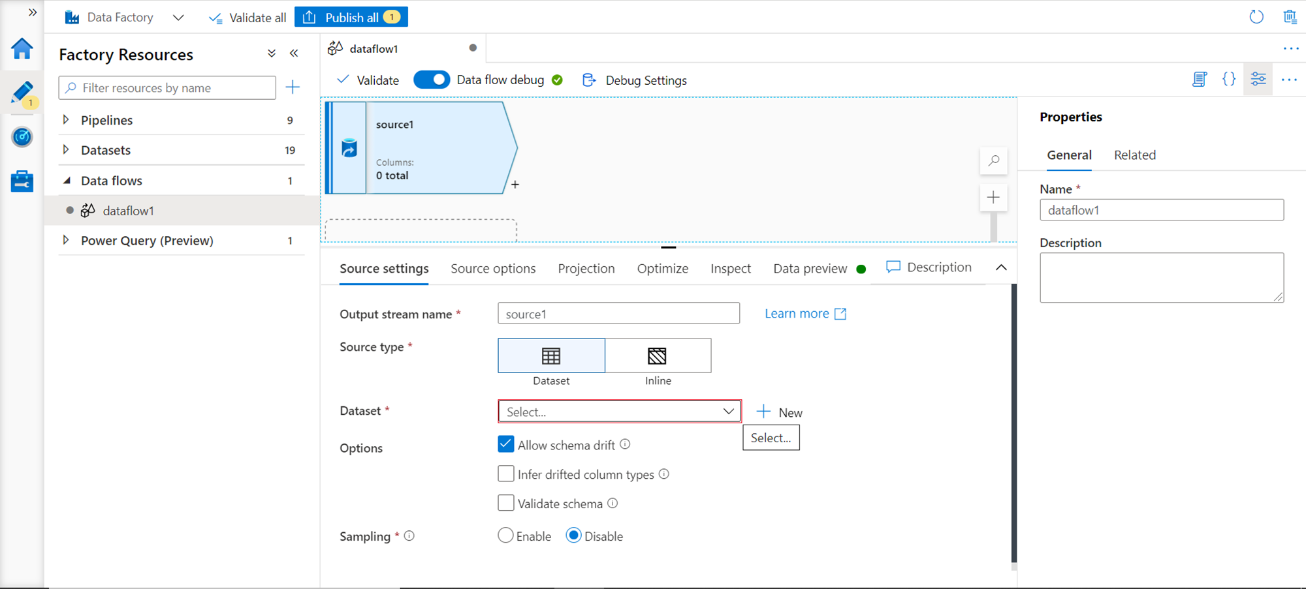Screen dimensions: 1306x589
Task: Open the data flow script icon
Action: [1200, 80]
